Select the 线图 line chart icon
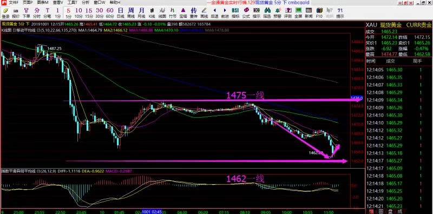The width and height of the screenshot is (433, 214). 162,12
